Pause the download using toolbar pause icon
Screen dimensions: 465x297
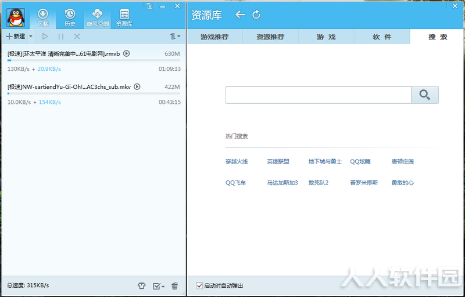point(61,37)
